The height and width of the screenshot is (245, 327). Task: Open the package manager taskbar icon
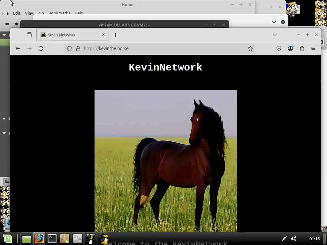click(x=65, y=239)
